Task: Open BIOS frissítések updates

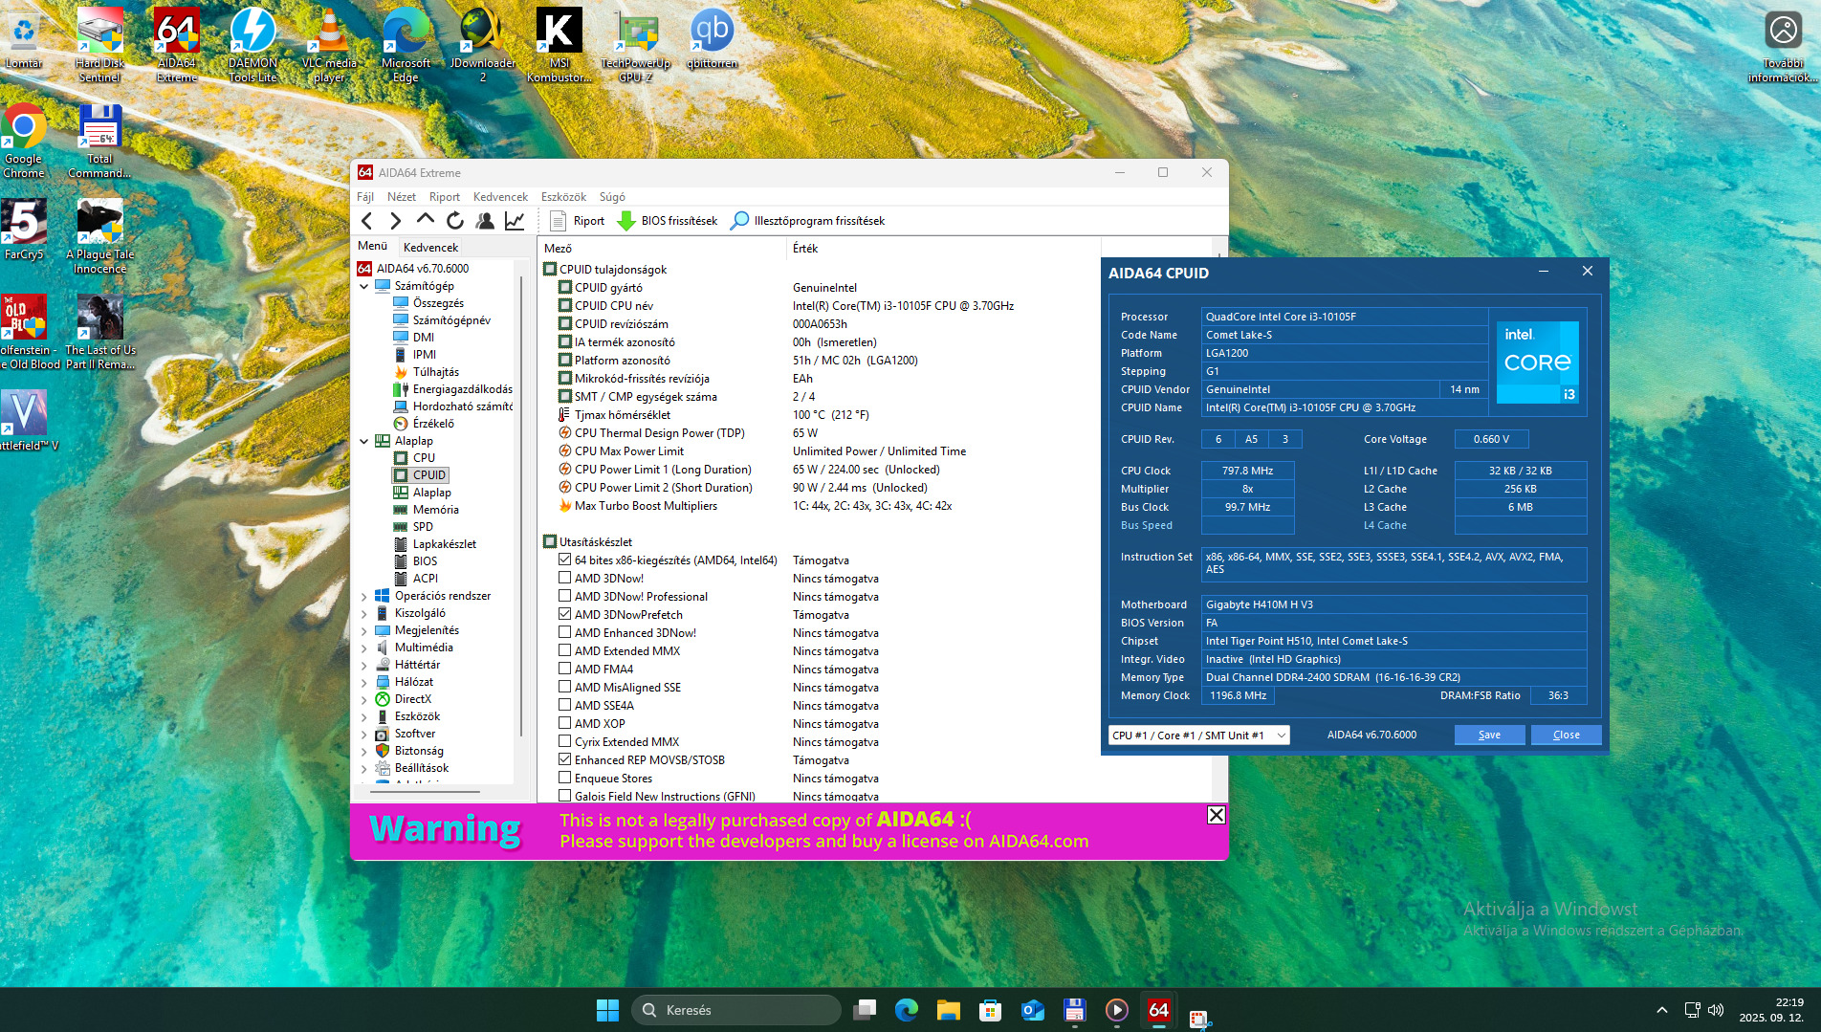Action: click(x=668, y=221)
